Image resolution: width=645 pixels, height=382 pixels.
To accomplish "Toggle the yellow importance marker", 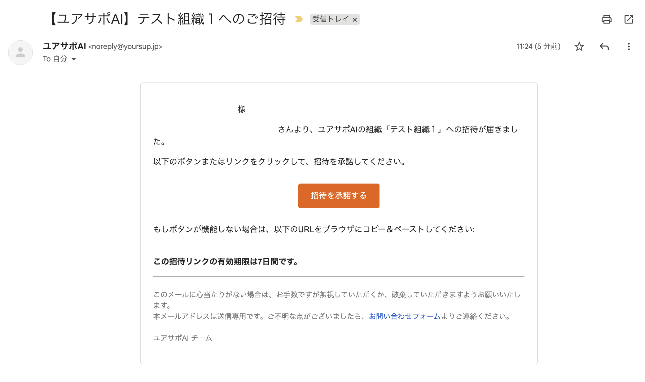I will click(299, 19).
